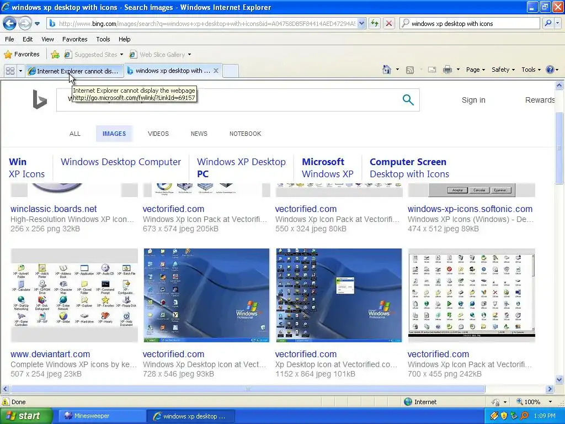Click the Windows Start button
565x424 pixels.
tap(25, 416)
